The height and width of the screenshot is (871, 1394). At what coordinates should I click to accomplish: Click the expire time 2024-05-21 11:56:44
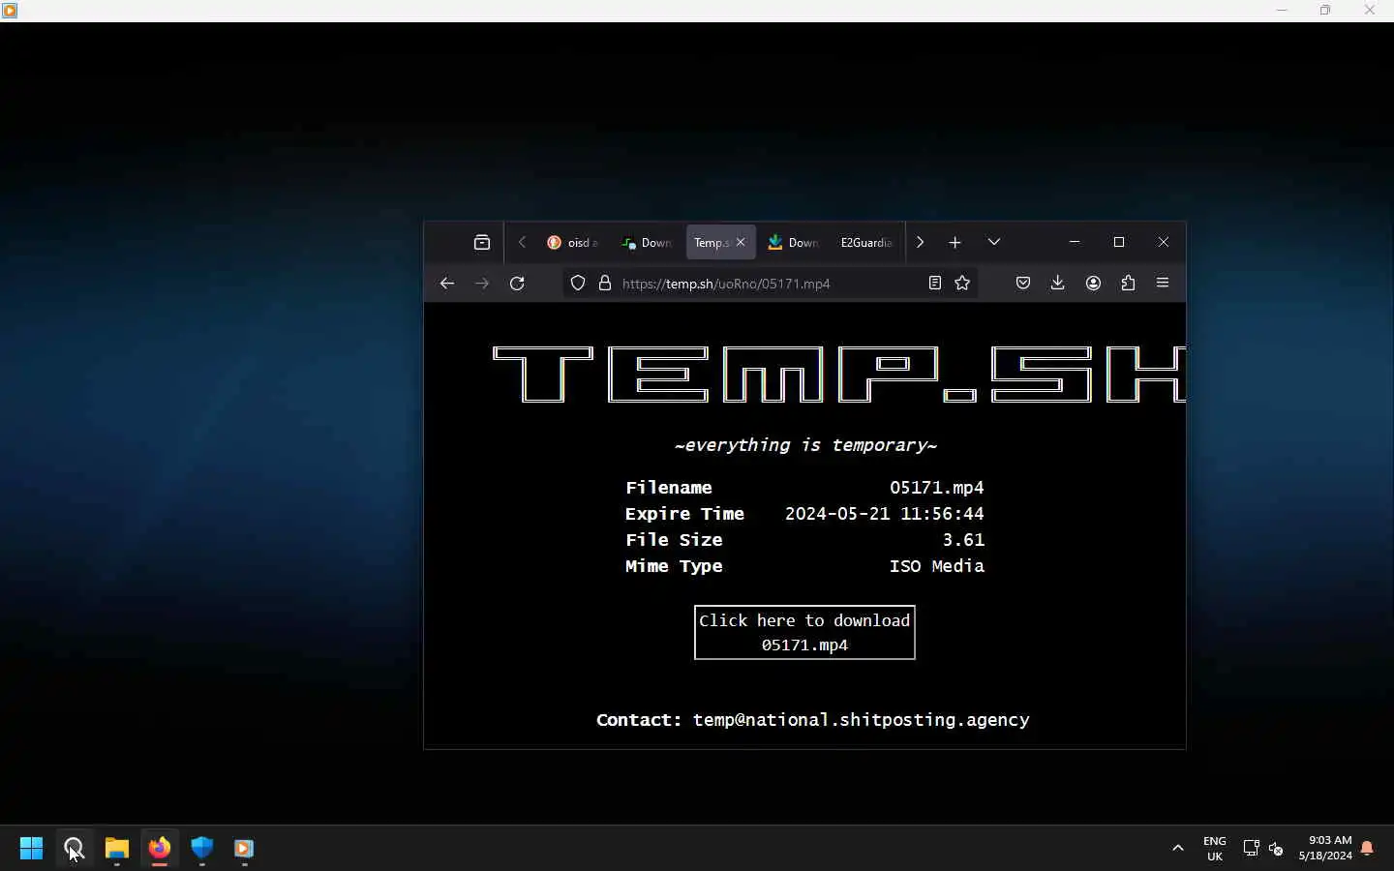click(884, 514)
